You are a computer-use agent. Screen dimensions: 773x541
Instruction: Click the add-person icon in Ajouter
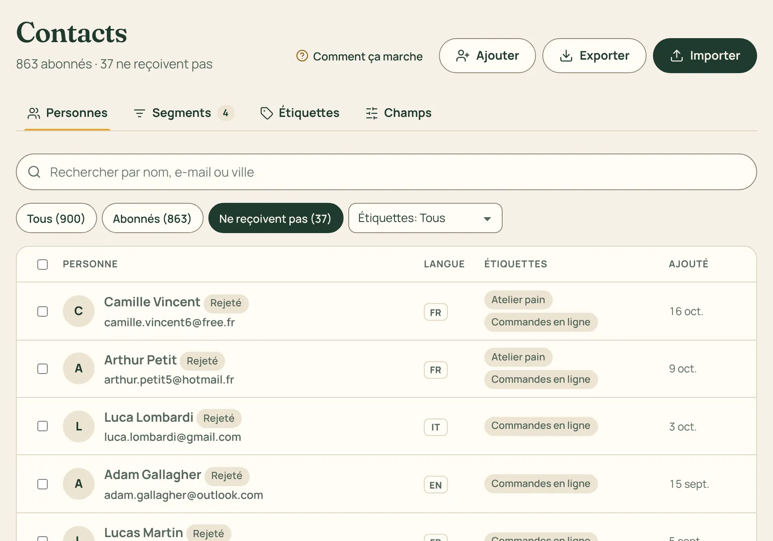pyautogui.click(x=462, y=56)
